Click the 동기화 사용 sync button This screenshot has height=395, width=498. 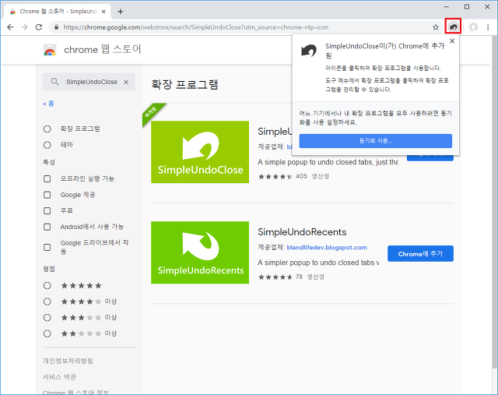click(375, 141)
